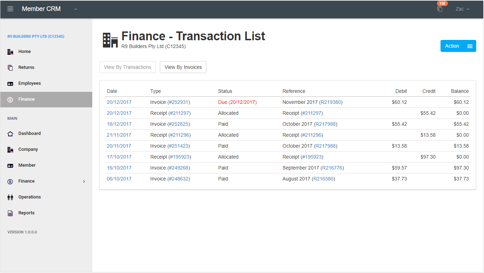Open receipt #211296 in the Reference column

coord(311,135)
